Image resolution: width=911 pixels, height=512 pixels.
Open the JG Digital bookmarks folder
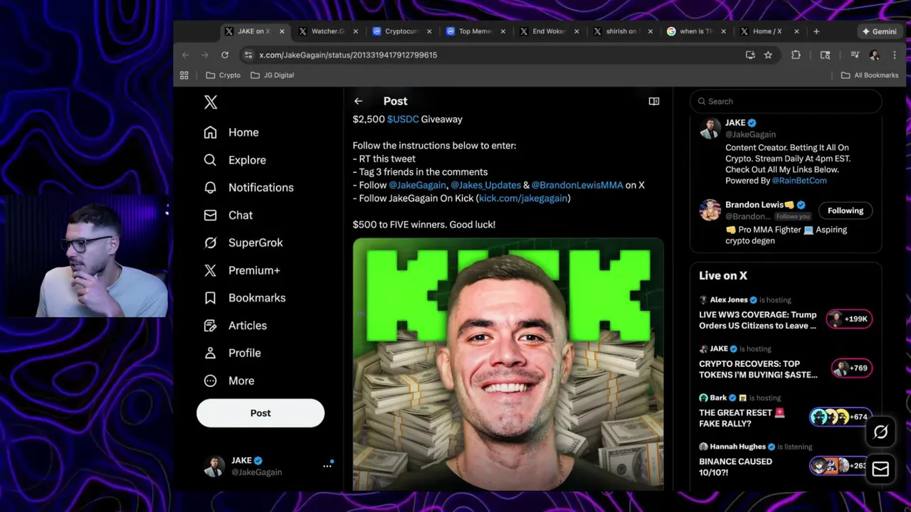272,75
